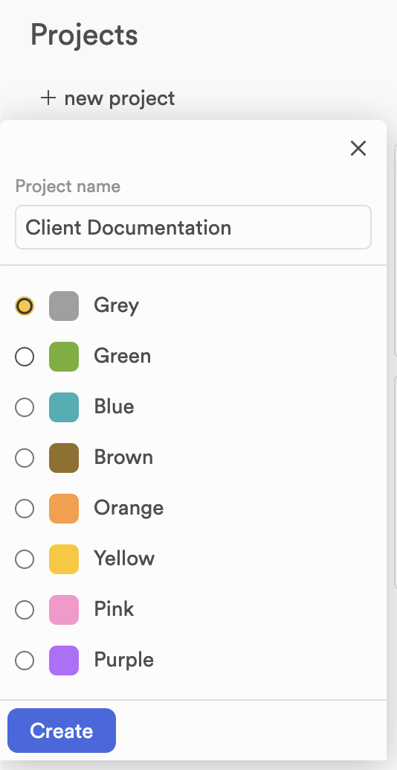Click the plus icon beside new project
Viewport: 397px width, 770px height.
(48, 98)
